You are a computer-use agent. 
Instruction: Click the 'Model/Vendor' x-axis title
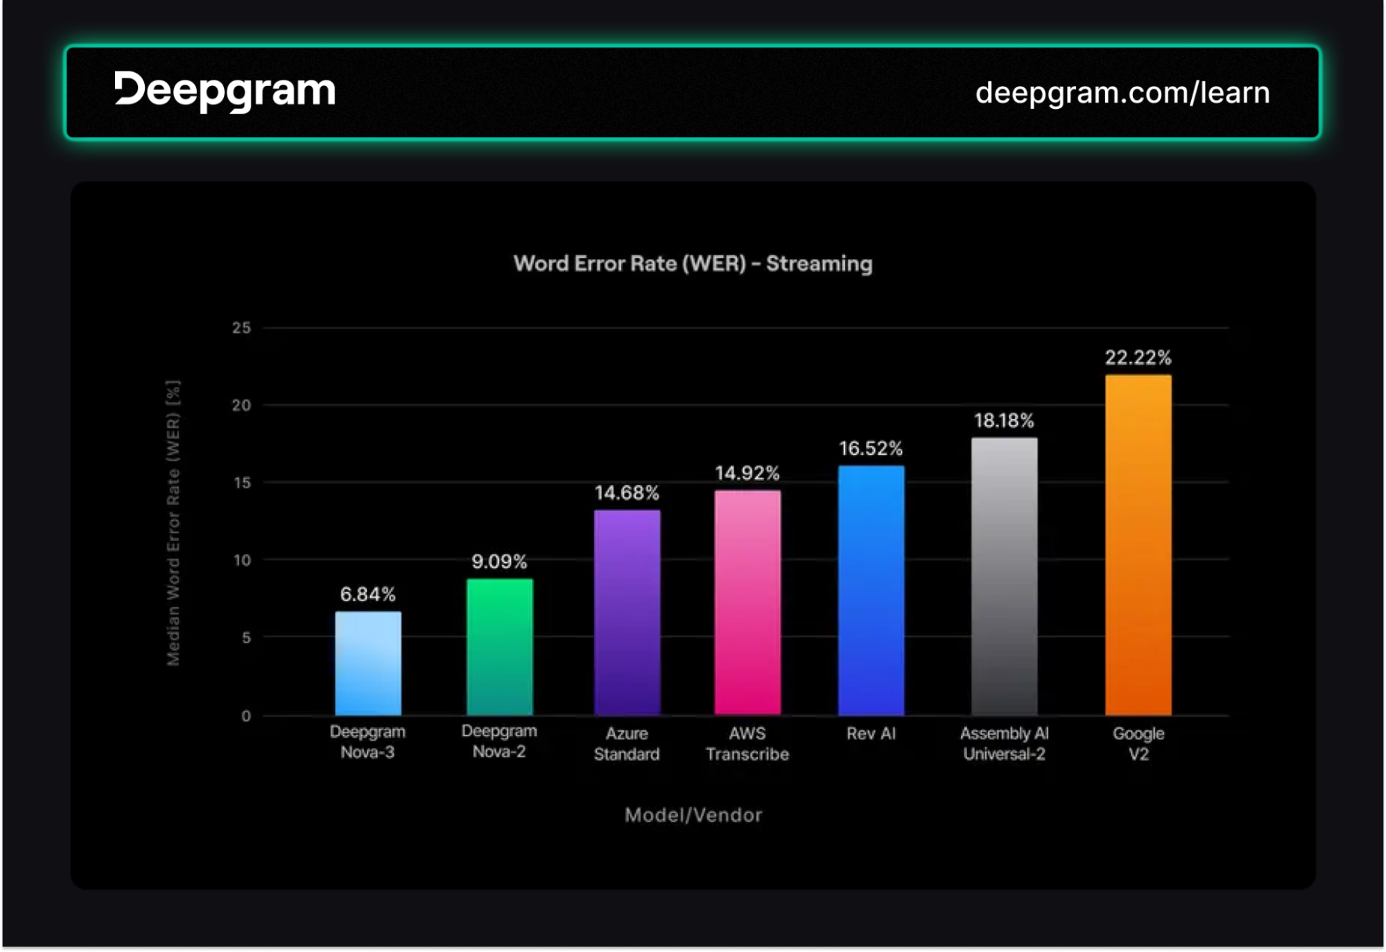point(693,815)
